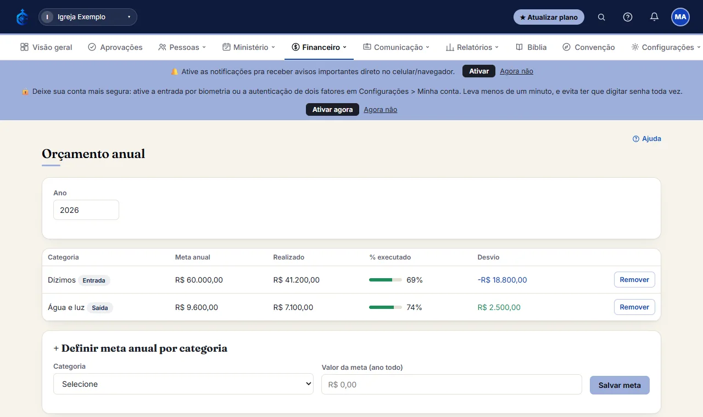Expand the Pessoas menu chevron

(204, 47)
